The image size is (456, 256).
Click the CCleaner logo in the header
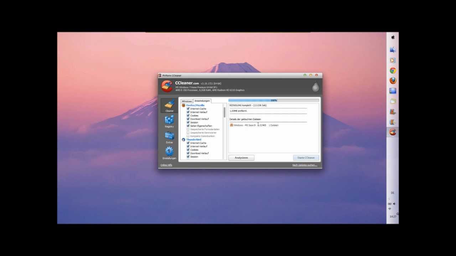[x=167, y=86]
